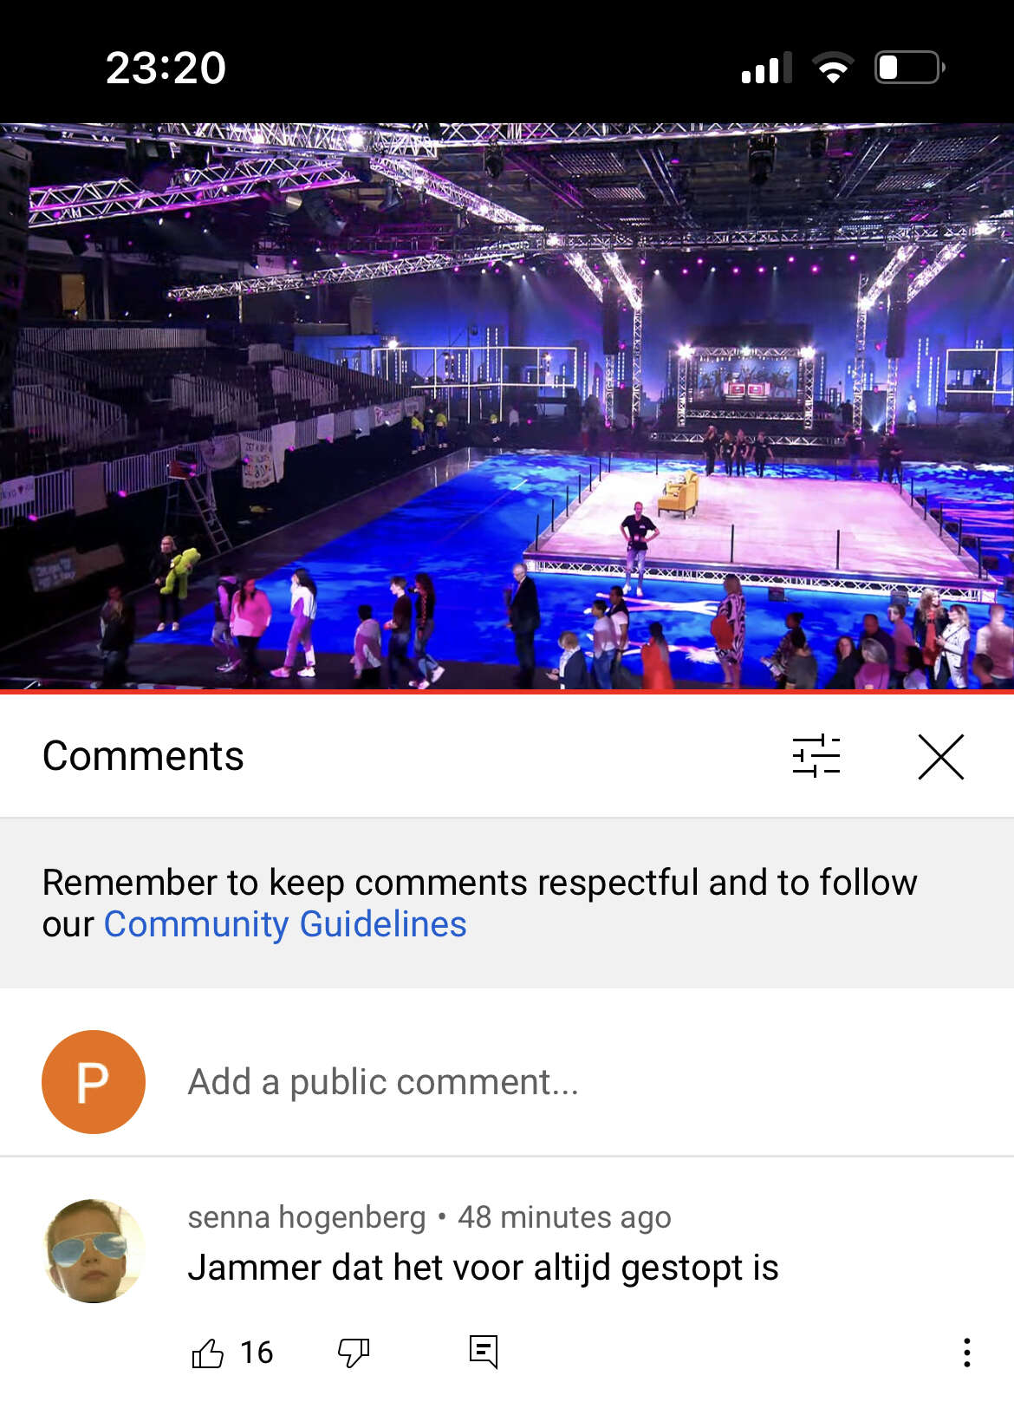Image resolution: width=1014 pixels, height=1415 pixels.
Task: Tap the 23:20 clock in status bar
Action: [x=166, y=68]
